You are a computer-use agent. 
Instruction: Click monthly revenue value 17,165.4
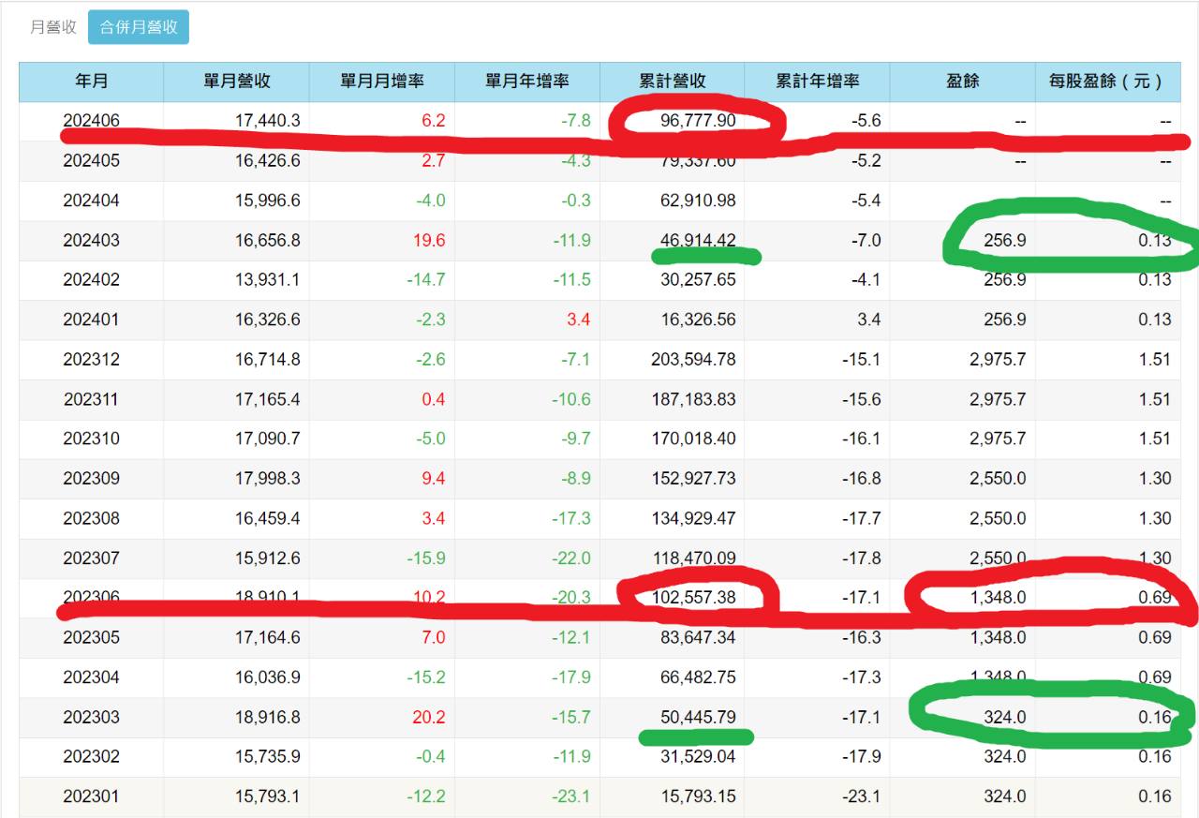tap(268, 399)
